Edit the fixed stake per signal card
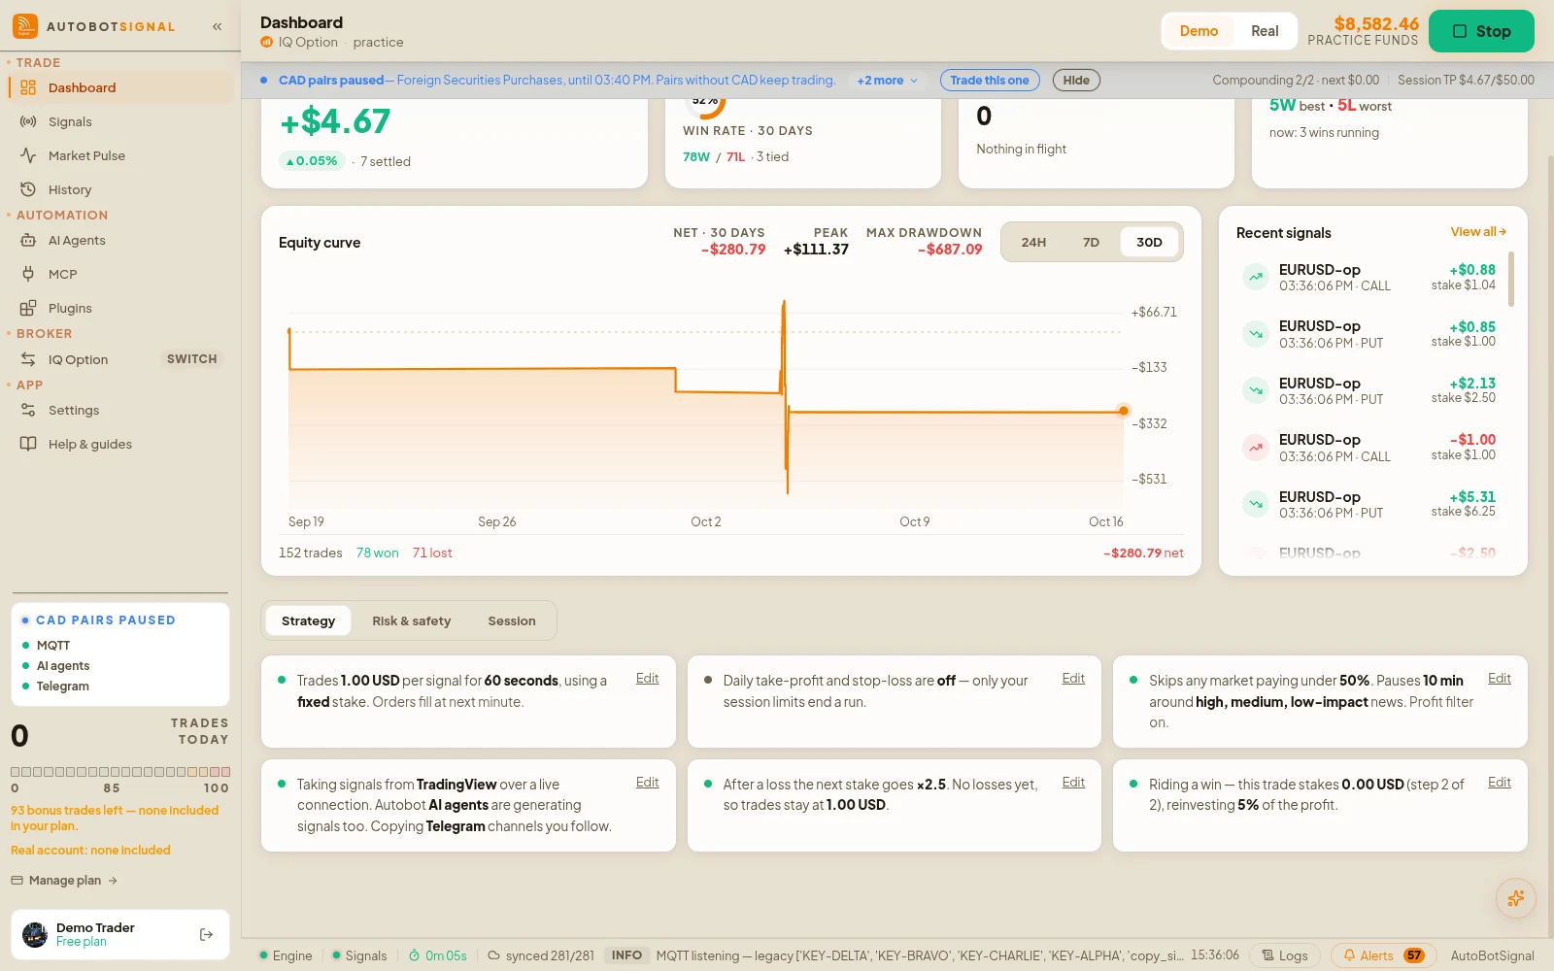The image size is (1554, 971). click(x=647, y=679)
